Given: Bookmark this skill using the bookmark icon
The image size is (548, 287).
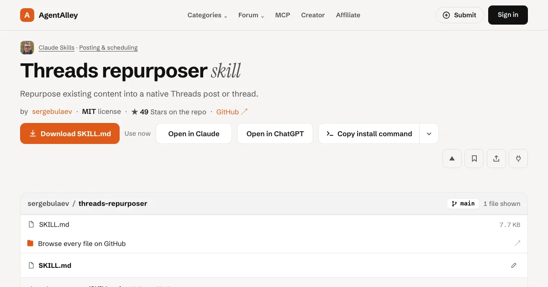Looking at the screenshot, I should point(474,159).
